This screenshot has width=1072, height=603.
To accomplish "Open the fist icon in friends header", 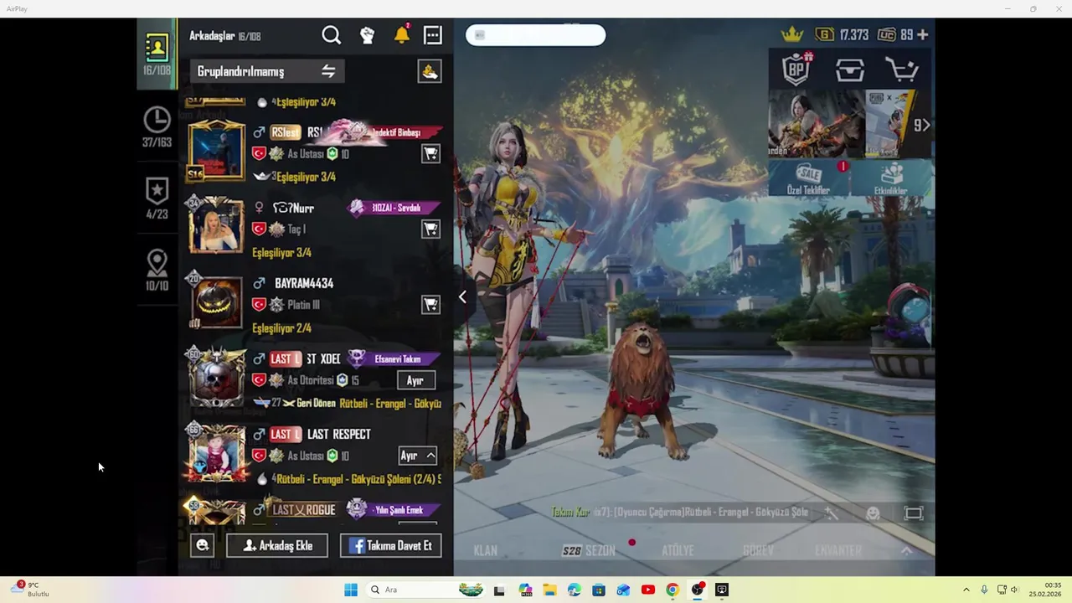I will (367, 35).
